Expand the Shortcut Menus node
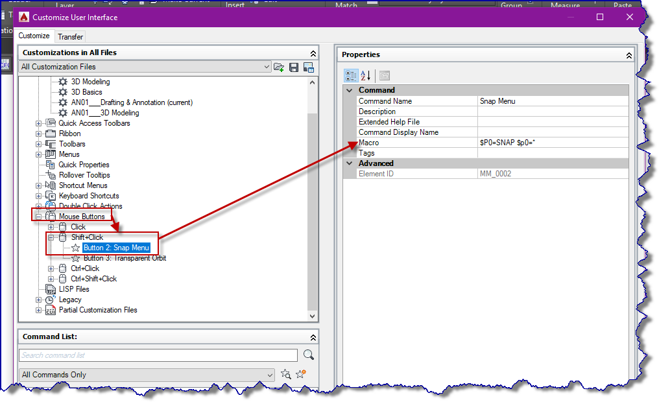This screenshot has height=402, width=659. pyautogui.click(x=39, y=185)
